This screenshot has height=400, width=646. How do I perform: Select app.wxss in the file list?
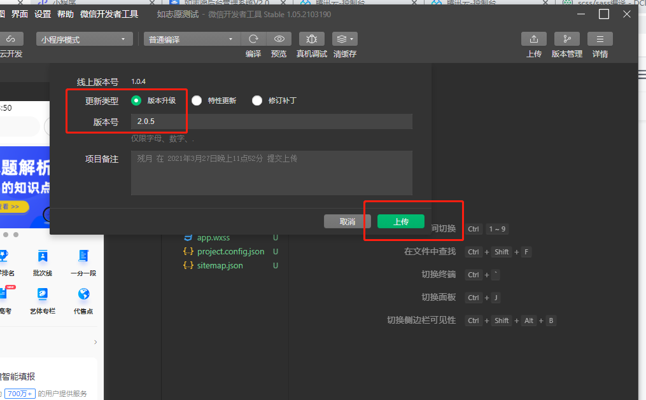(213, 237)
